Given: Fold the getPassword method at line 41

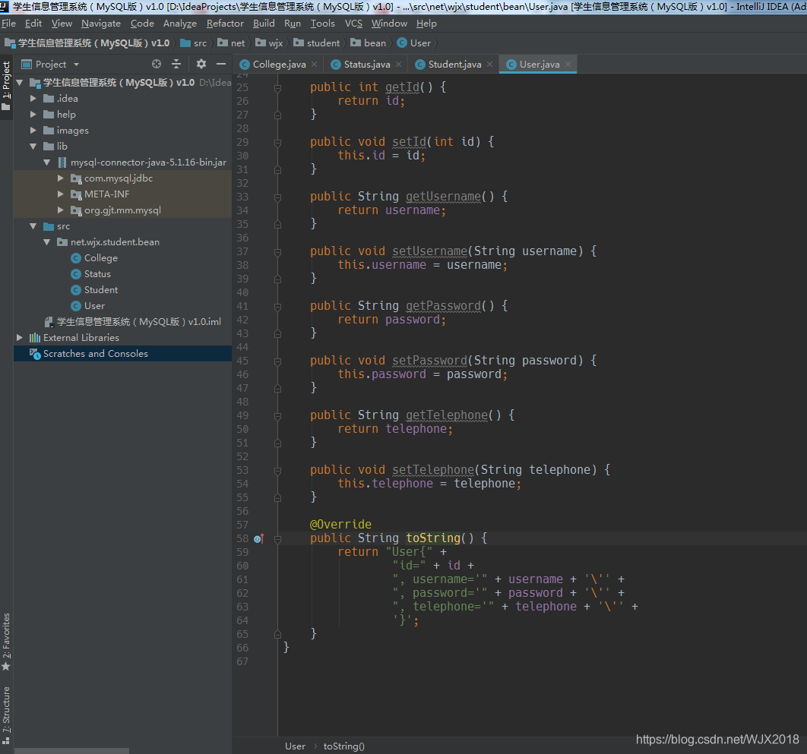Looking at the screenshot, I should point(277,307).
